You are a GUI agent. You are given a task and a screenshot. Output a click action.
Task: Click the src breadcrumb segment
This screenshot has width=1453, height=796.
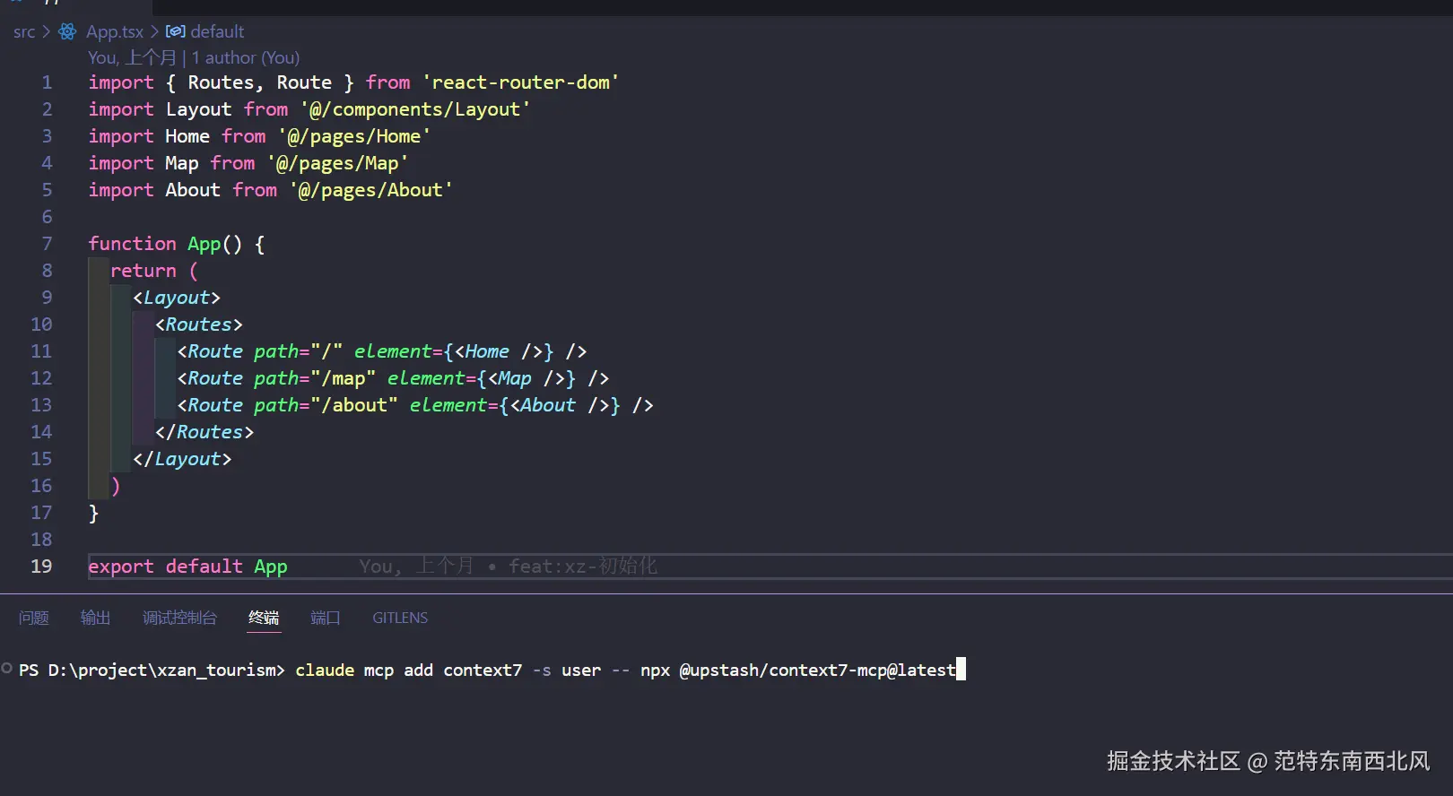coord(24,32)
